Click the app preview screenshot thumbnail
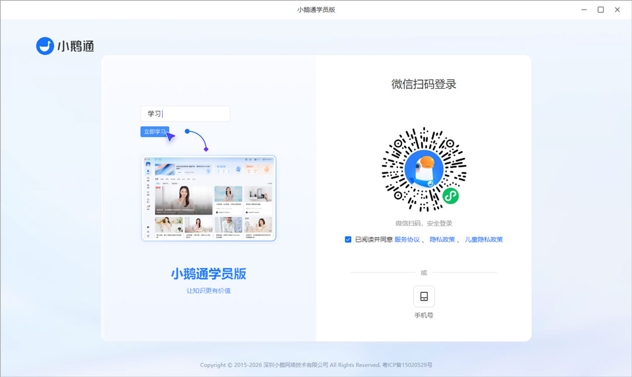Viewport: 632px width, 377px height. [x=209, y=198]
